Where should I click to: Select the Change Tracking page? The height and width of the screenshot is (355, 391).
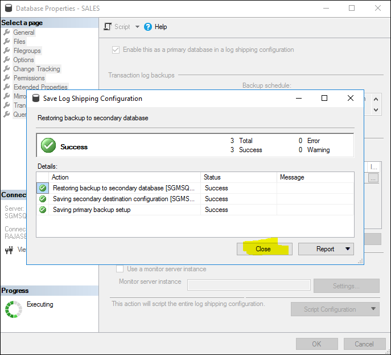(x=36, y=69)
